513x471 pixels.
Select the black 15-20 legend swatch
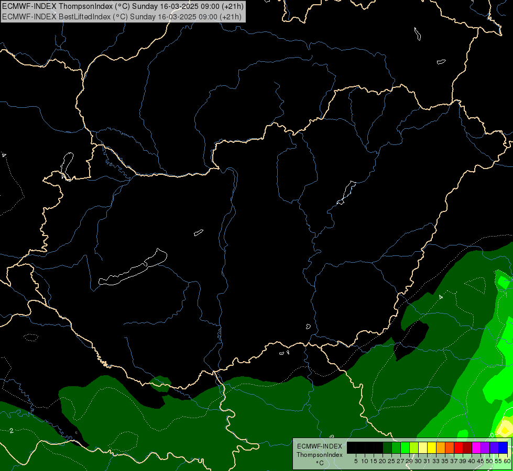pos(378,447)
